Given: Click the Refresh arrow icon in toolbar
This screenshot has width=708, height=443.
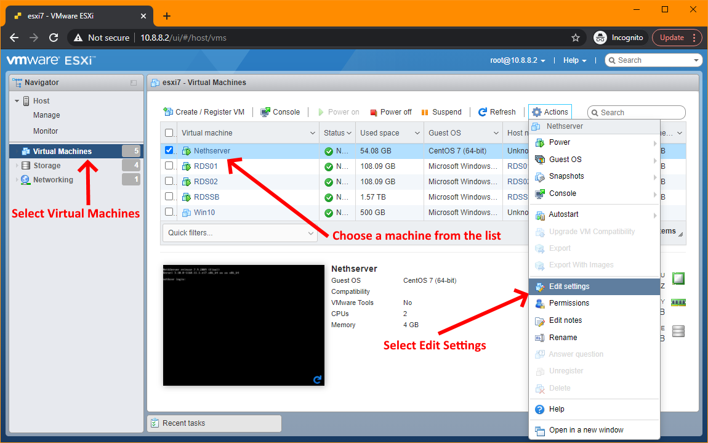Looking at the screenshot, I should click(x=483, y=112).
